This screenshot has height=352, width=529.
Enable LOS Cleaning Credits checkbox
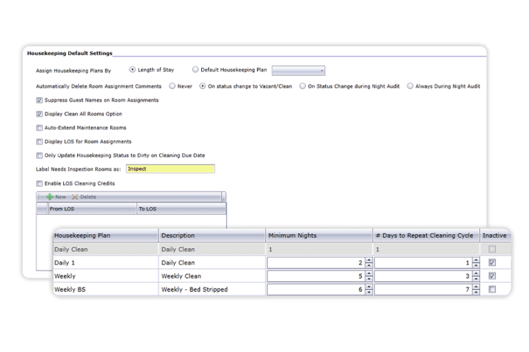pos(39,183)
